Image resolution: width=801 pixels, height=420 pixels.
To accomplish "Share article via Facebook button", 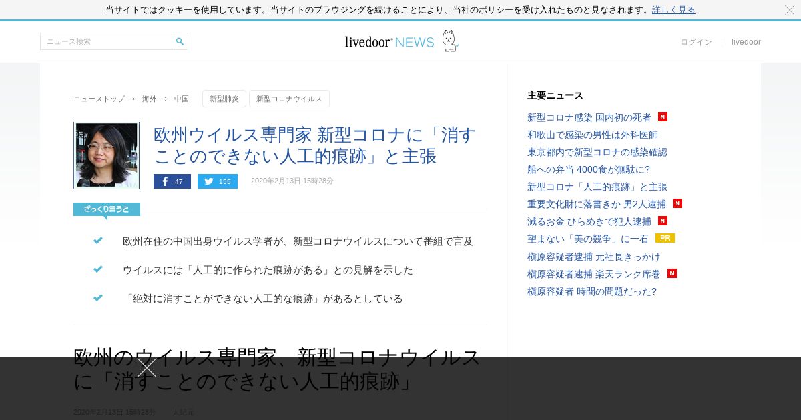I will tap(172, 181).
